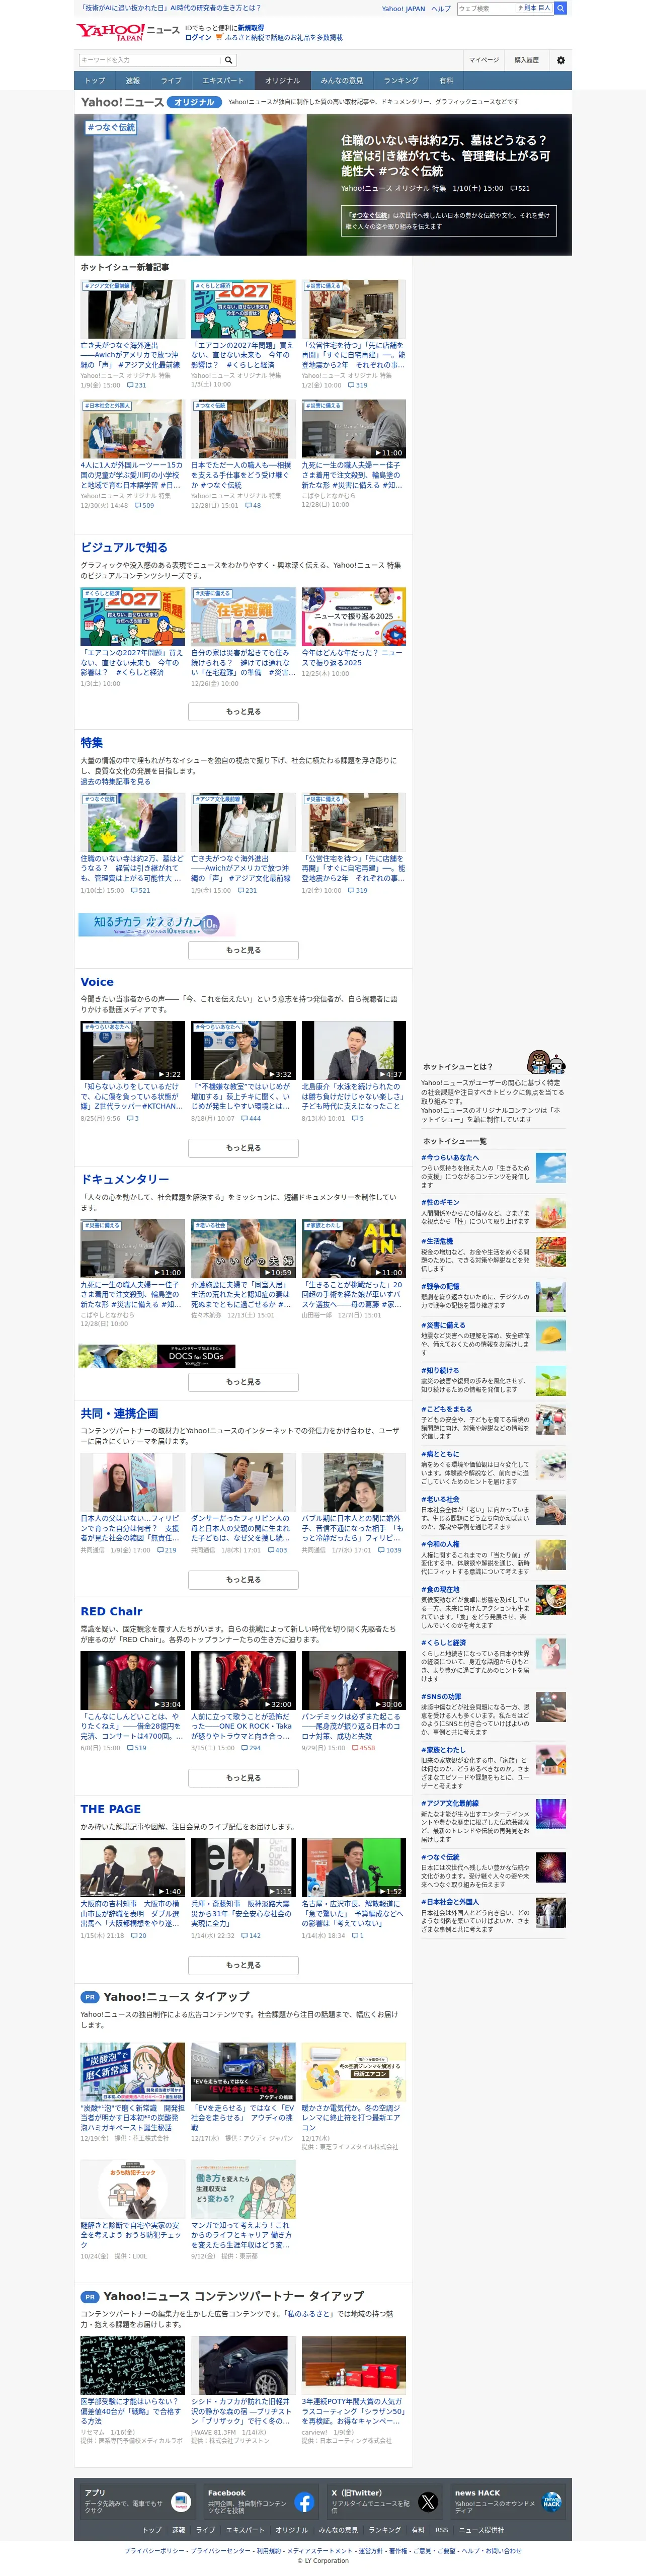646x2576 pixels.
Task: Click the ヘルプ link at top
Action: click(440, 9)
